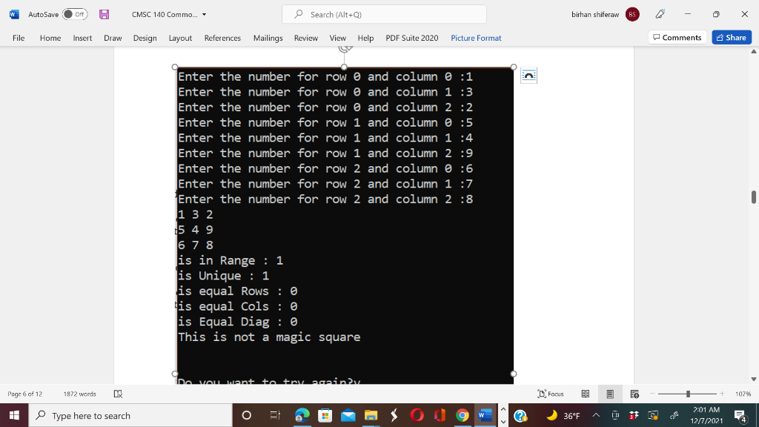Click the Share button
Image resolution: width=759 pixels, height=427 pixels.
[x=731, y=37]
